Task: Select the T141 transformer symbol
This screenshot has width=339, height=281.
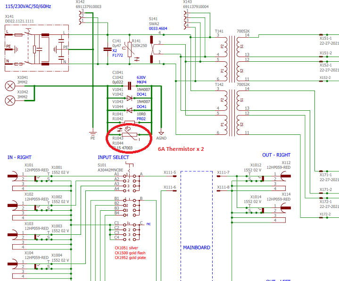Action: click(x=232, y=59)
